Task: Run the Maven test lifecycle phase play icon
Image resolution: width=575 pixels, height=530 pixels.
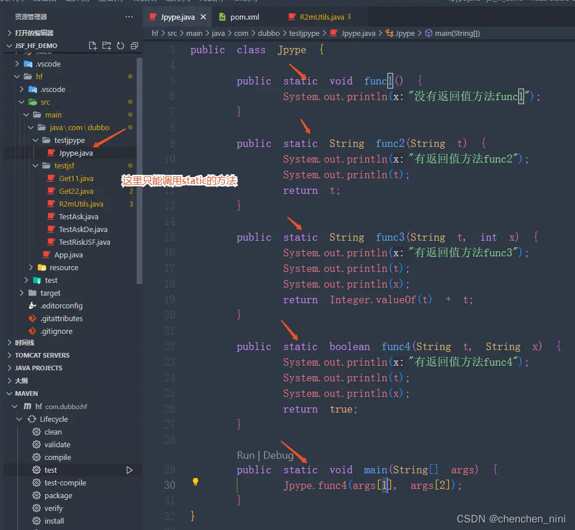Action: pyautogui.click(x=130, y=470)
